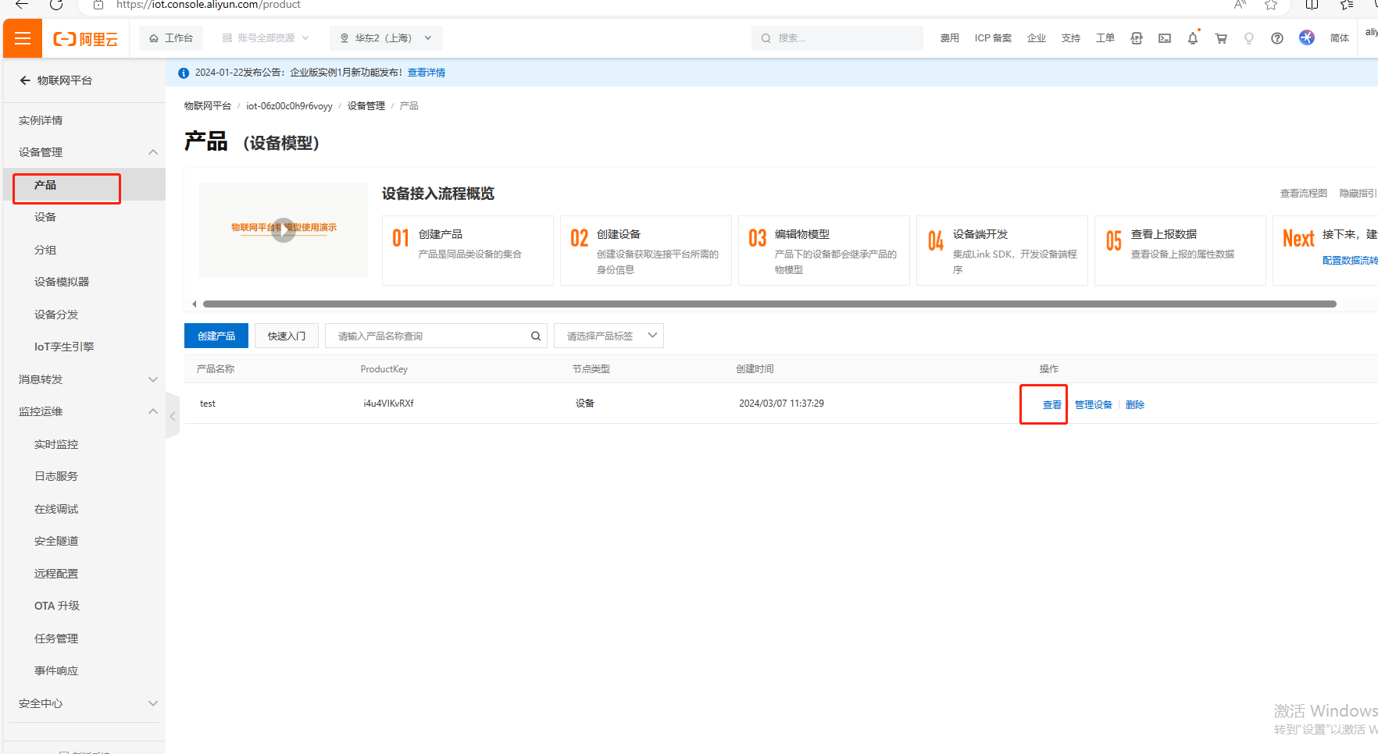Click the back arrow beside 物联网平台
The image size is (1378, 754).
tap(25, 80)
